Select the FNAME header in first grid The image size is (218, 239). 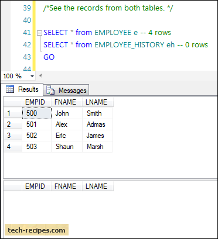tap(67, 102)
